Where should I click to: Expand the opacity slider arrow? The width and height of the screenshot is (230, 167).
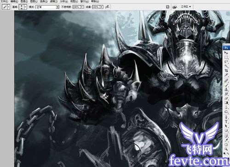(82, 7)
